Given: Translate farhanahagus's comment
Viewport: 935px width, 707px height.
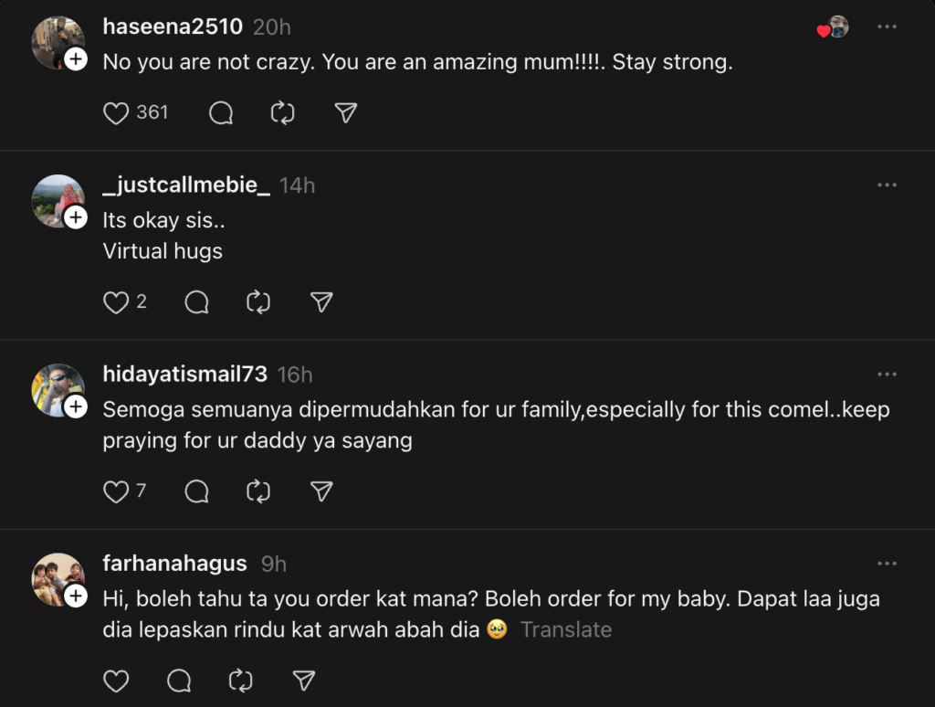Looking at the screenshot, I should 566,630.
